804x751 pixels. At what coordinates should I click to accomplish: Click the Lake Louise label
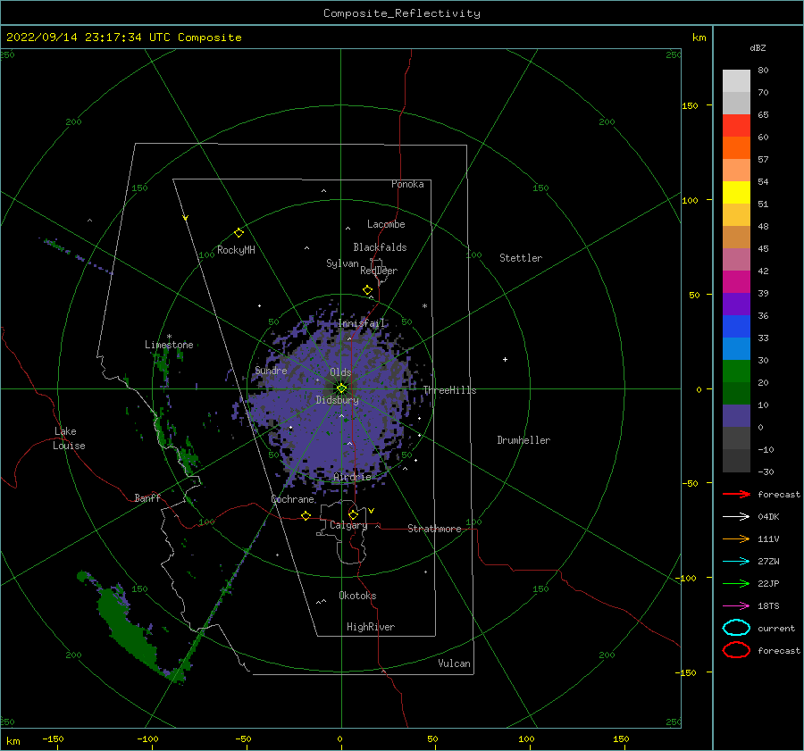69,438
